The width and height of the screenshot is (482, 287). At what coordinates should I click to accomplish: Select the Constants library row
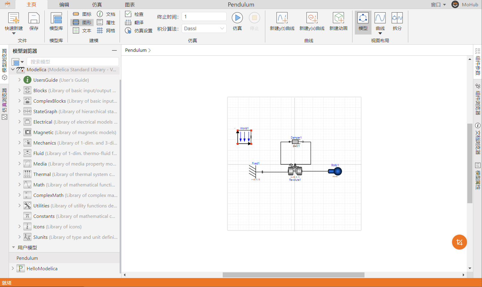pos(64,216)
